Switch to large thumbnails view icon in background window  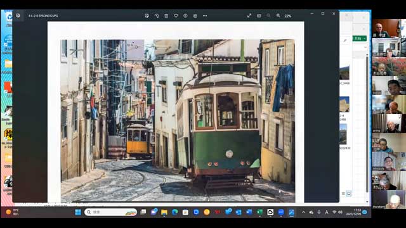pos(348,193)
